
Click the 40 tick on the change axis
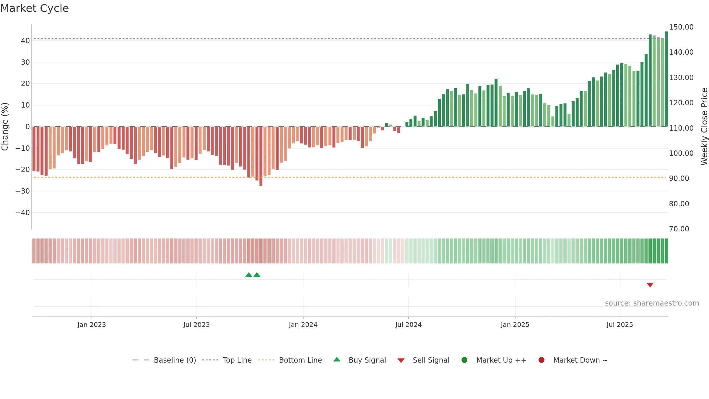(x=25, y=41)
